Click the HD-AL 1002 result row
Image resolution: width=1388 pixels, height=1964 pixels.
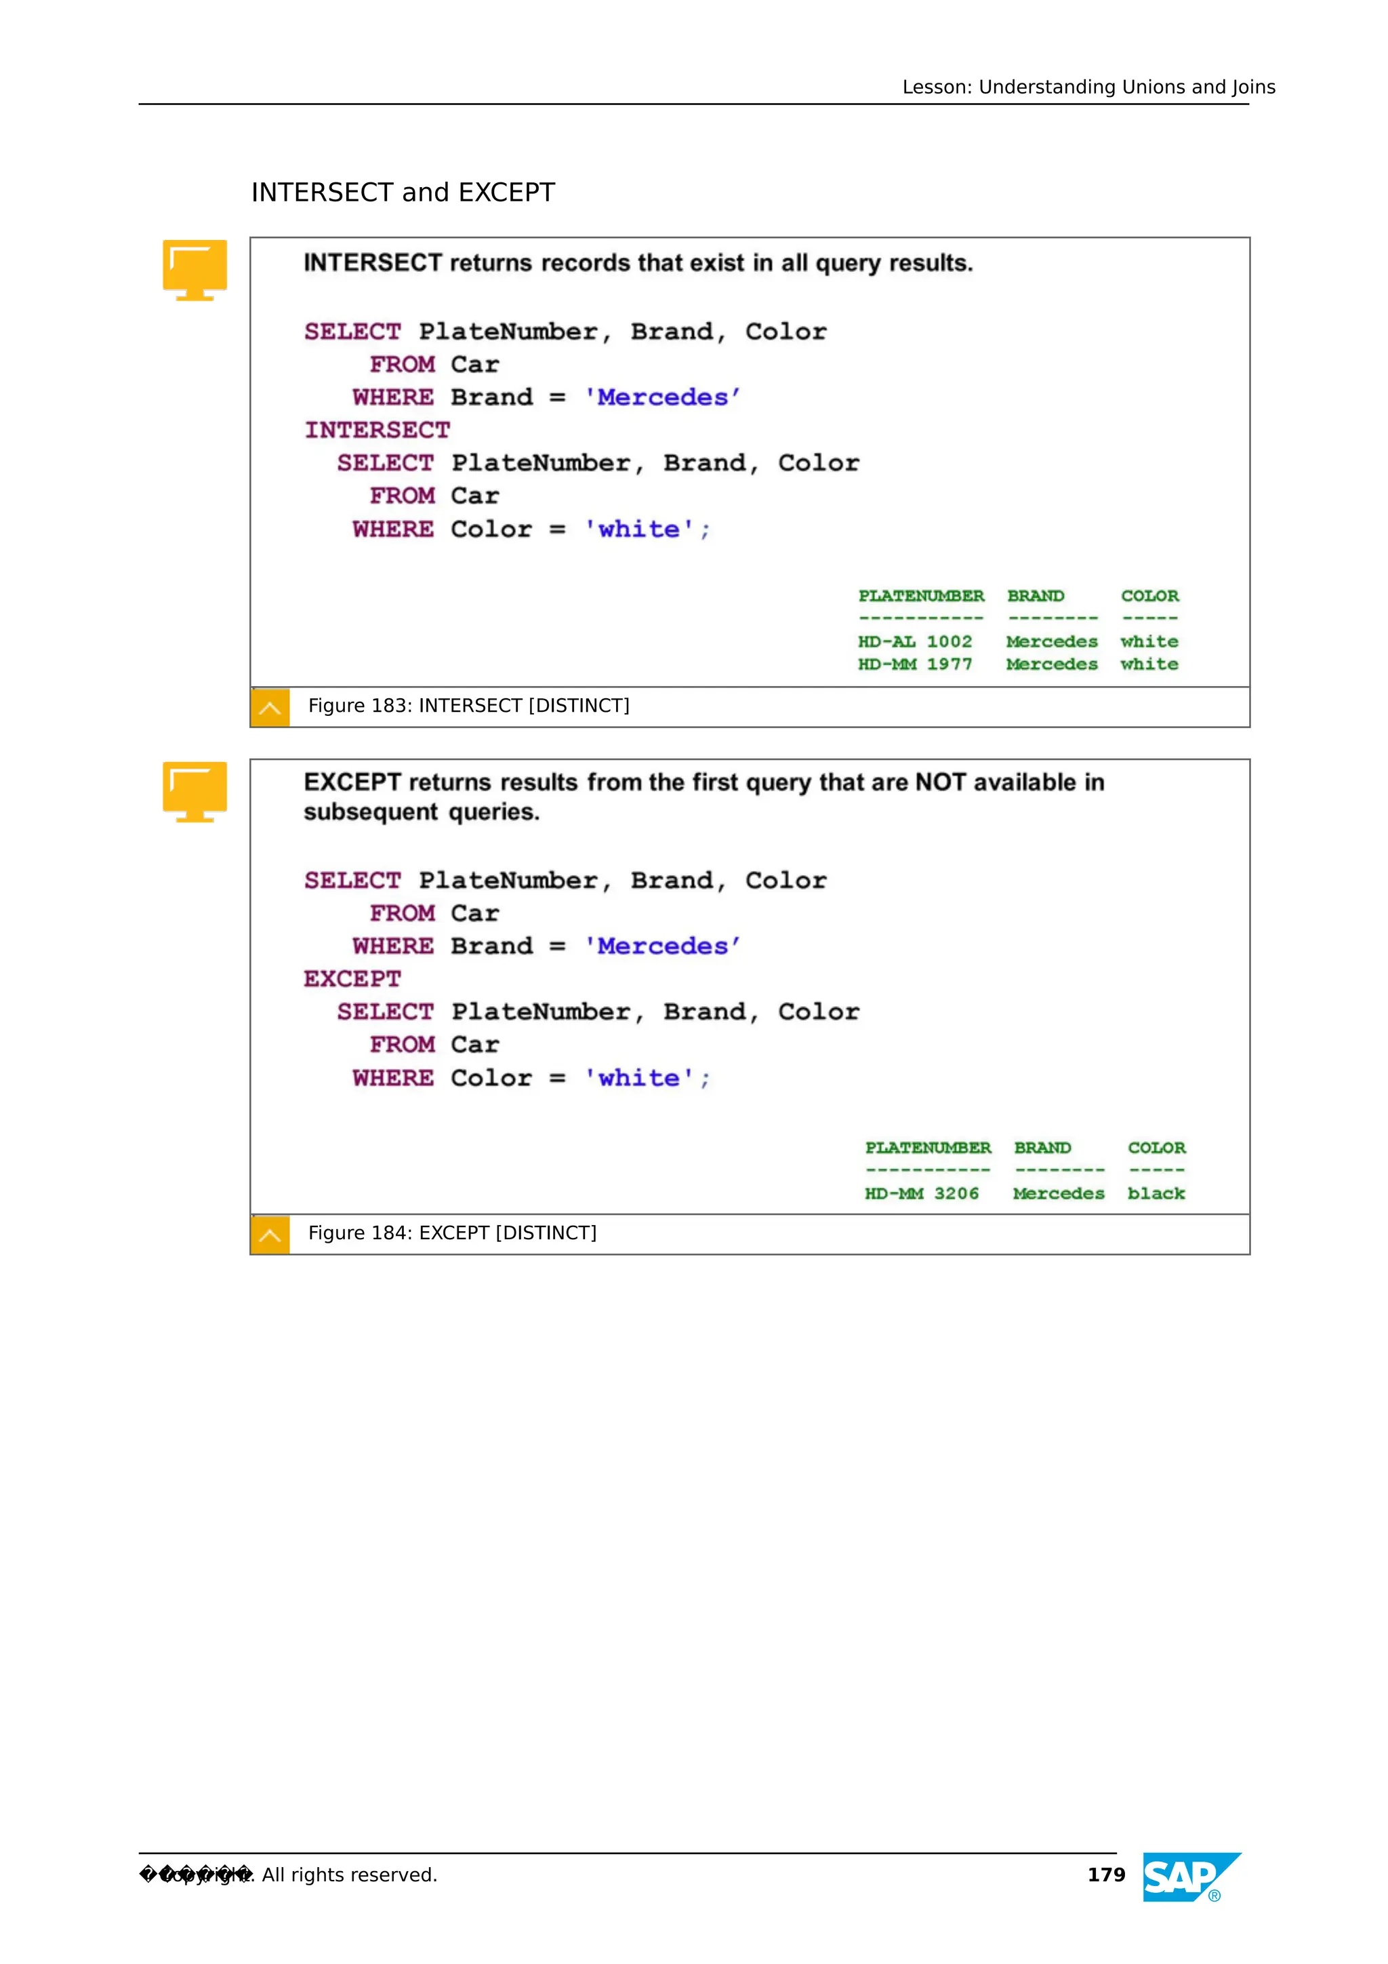(x=1018, y=641)
